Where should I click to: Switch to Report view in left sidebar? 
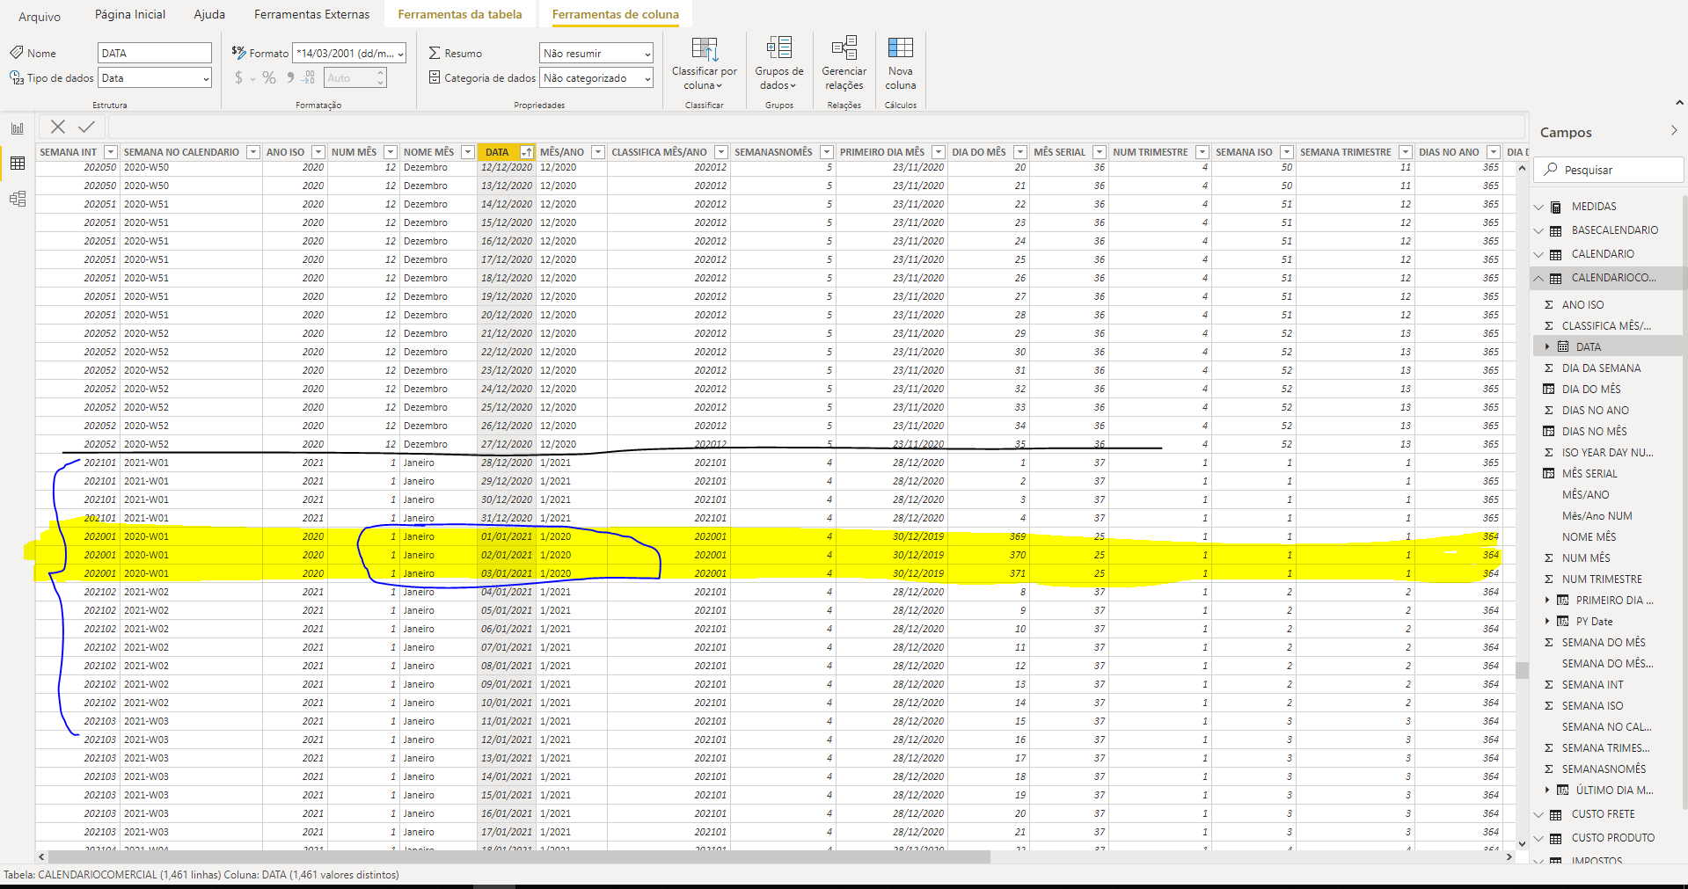[x=18, y=128]
